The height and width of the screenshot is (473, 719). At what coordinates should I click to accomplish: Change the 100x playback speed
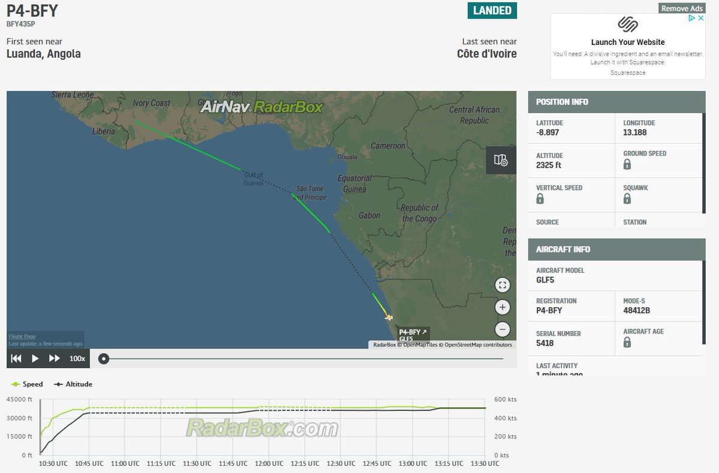tap(77, 358)
